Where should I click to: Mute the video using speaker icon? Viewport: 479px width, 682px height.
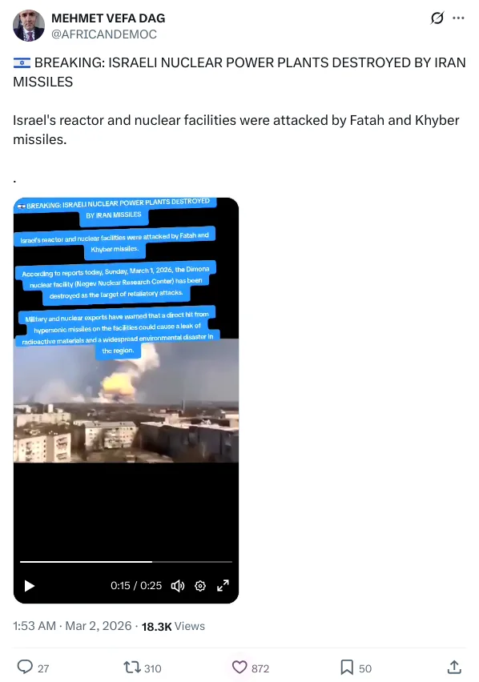pos(178,586)
